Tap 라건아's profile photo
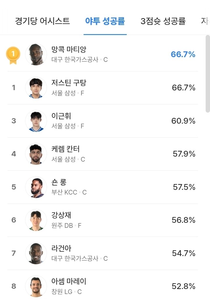 tap(36, 253)
